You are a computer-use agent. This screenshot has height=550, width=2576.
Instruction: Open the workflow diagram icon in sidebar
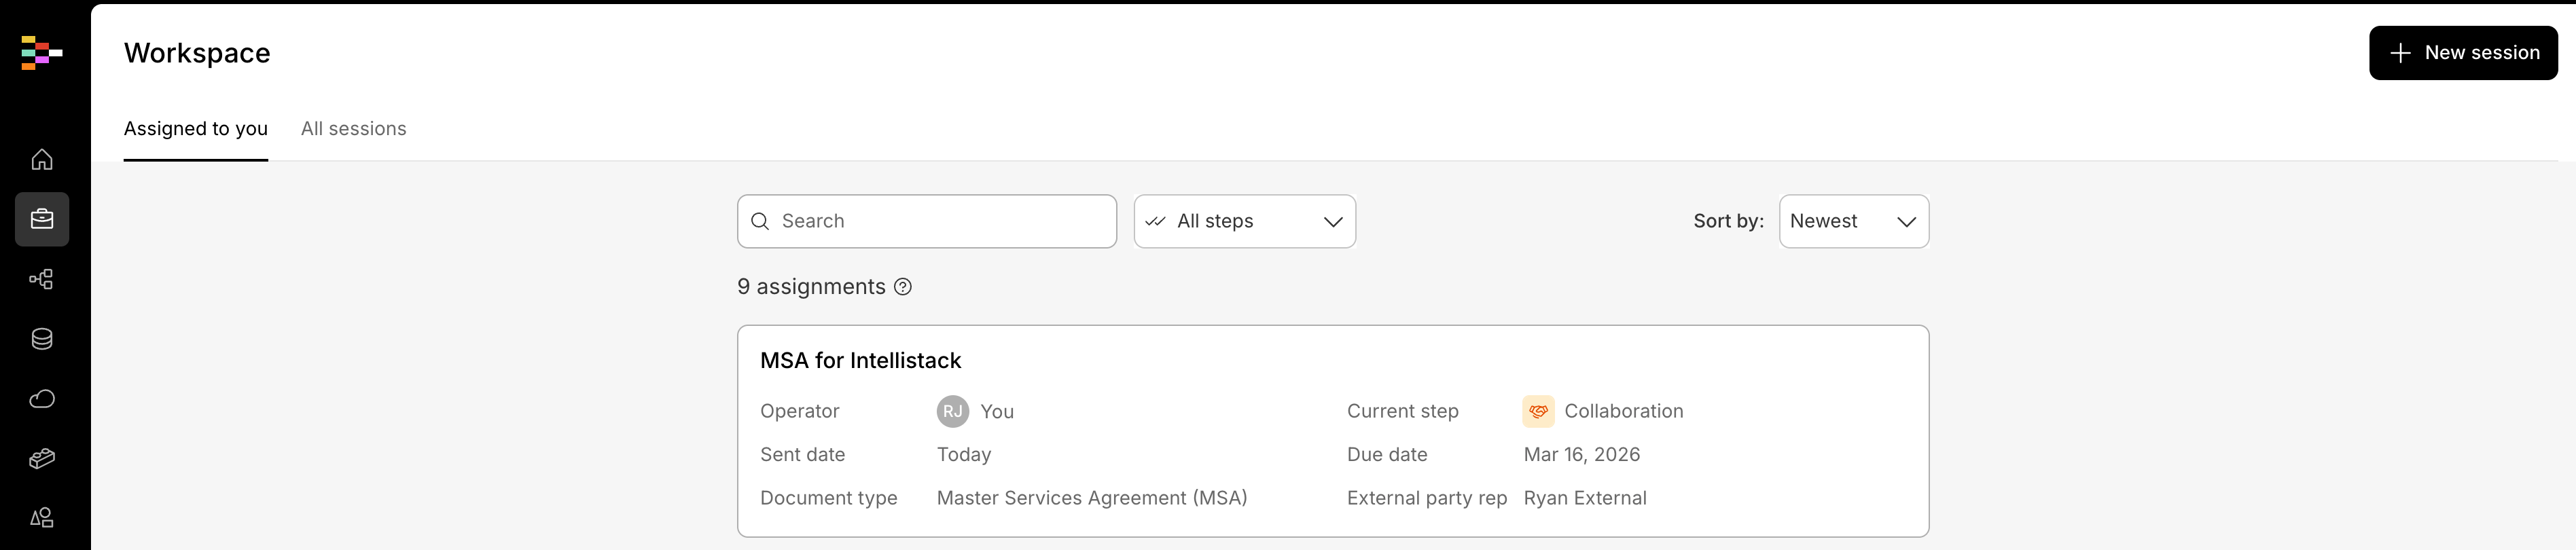42,279
